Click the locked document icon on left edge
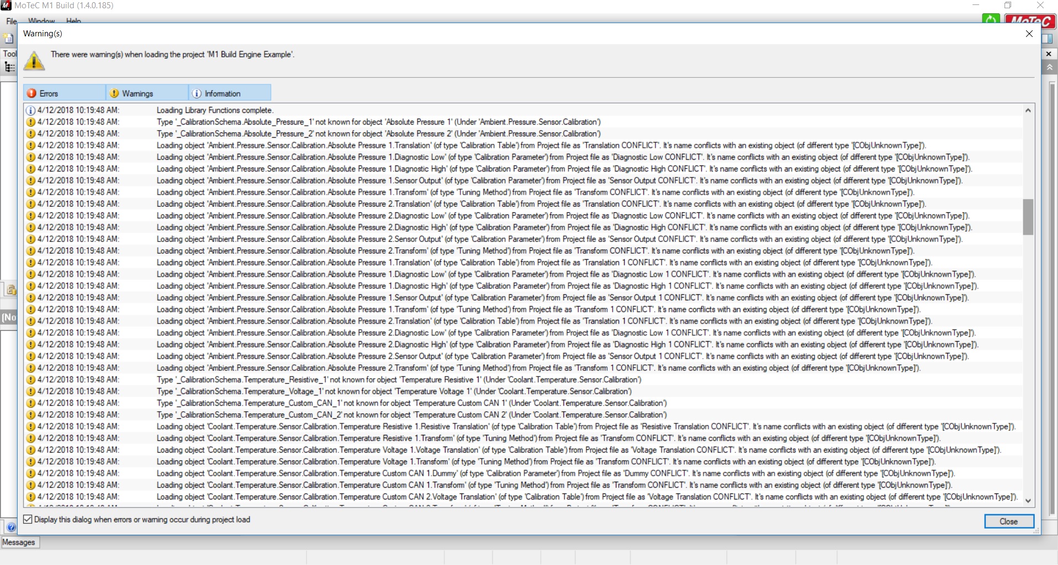 (x=10, y=289)
